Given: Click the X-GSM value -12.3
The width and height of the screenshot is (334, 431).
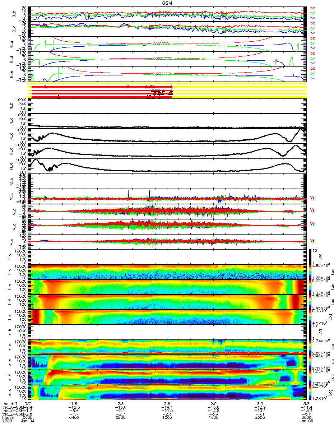Looking at the screenshot, I should [74, 407].
